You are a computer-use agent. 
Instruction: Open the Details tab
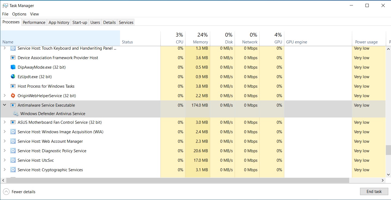109,23
